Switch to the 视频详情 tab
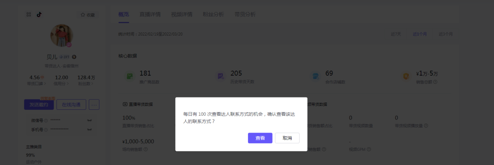This screenshot has width=494, height=165. tap(182, 15)
